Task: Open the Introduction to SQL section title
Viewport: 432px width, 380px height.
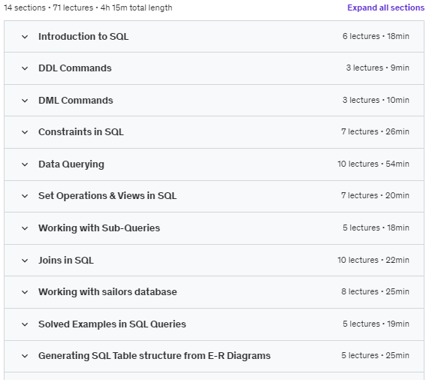Action: (83, 36)
